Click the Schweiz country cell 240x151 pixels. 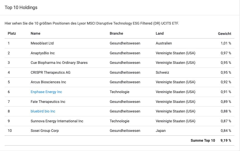click(162, 72)
